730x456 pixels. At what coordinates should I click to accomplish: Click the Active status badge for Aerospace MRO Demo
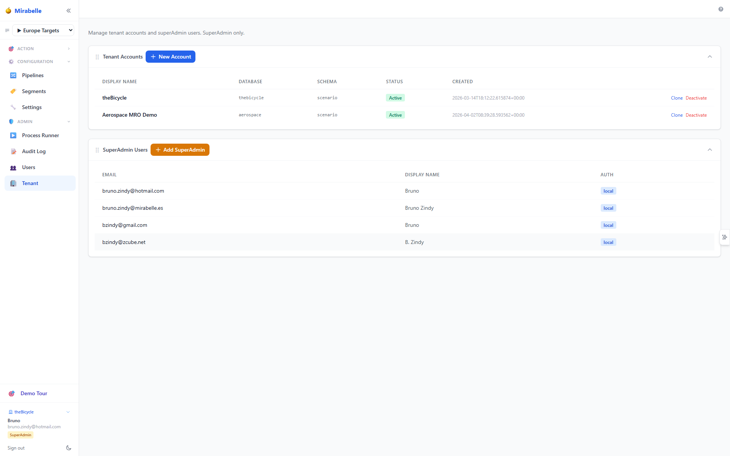(x=395, y=115)
